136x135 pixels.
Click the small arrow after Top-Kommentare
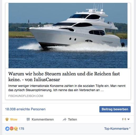tap(130, 128)
